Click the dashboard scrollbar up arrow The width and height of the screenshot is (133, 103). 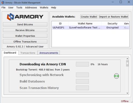[127, 59]
